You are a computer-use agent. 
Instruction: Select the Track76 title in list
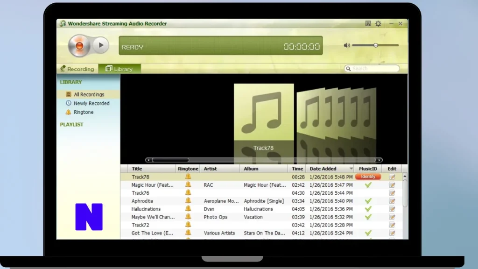coord(140,193)
